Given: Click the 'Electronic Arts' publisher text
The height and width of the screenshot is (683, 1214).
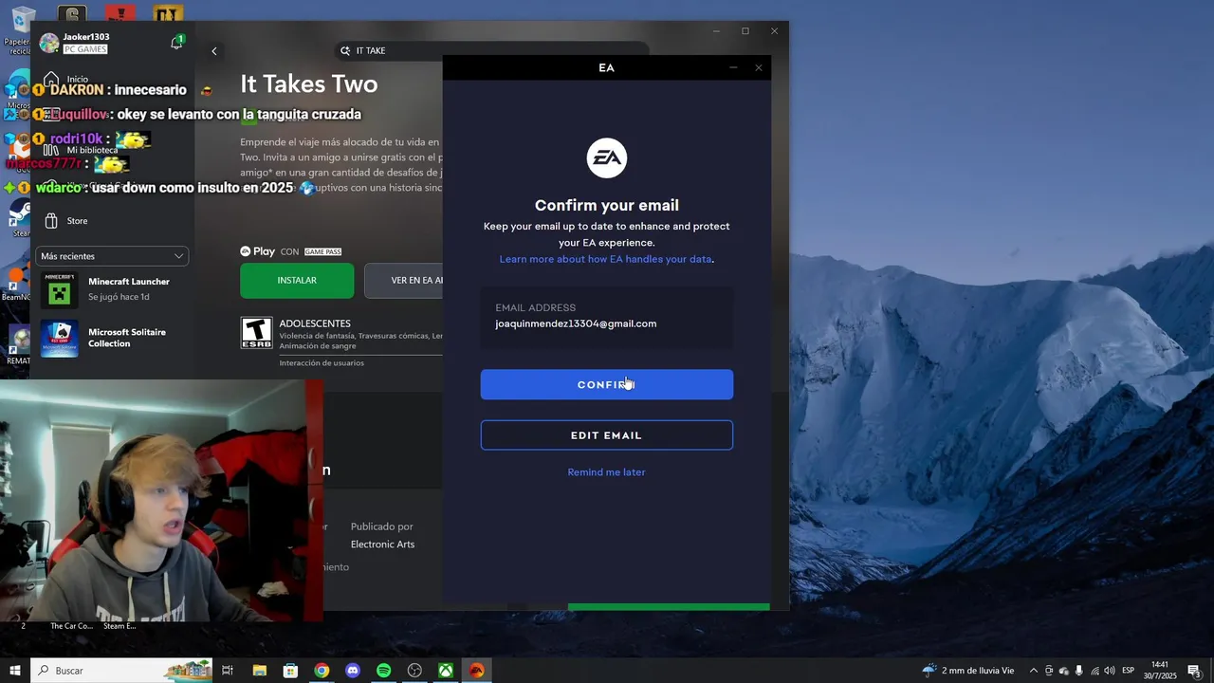Looking at the screenshot, I should [382, 545].
